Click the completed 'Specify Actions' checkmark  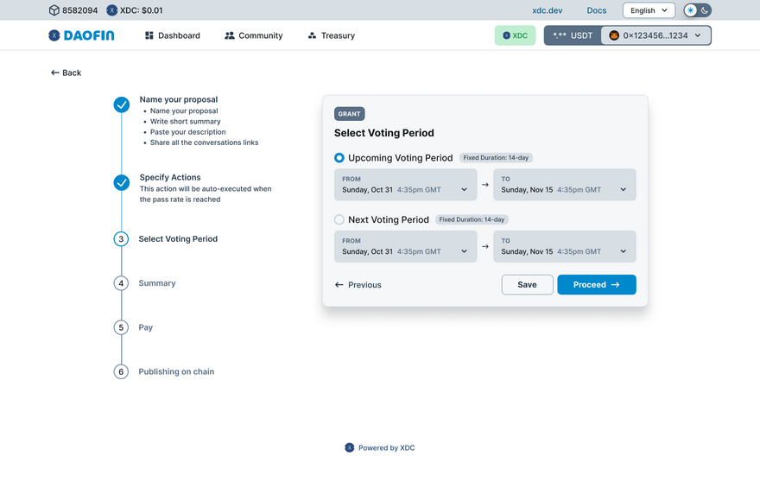[122, 182]
